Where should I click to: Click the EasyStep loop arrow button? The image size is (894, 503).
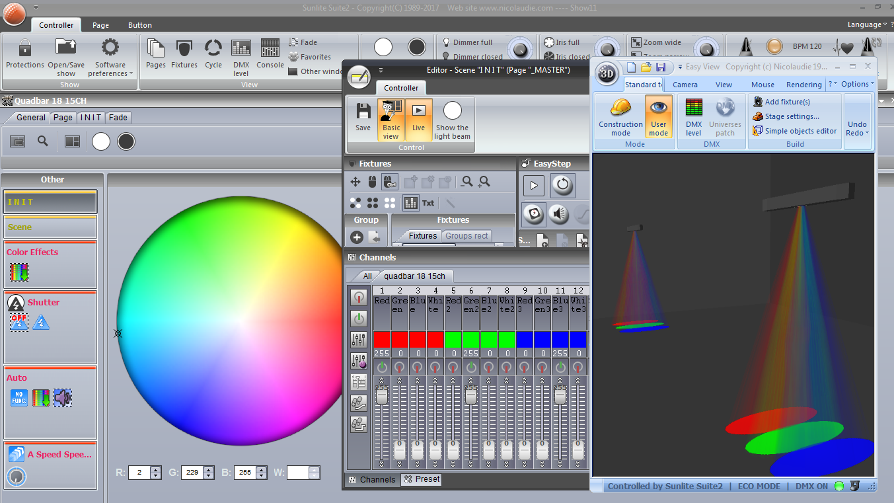click(x=563, y=186)
